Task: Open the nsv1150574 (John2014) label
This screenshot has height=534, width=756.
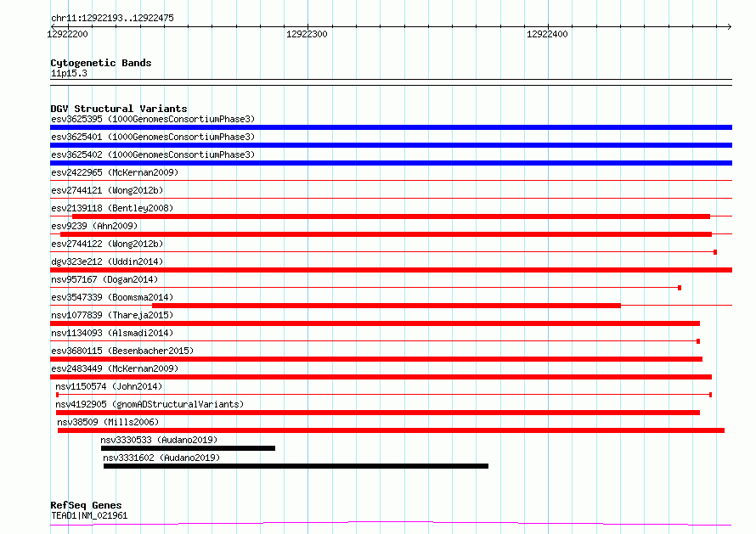Action: coord(109,386)
